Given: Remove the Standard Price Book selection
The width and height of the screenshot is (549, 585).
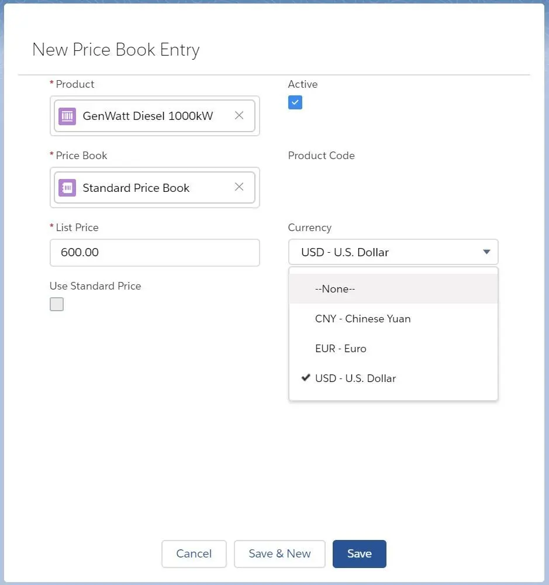Looking at the screenshot, I should click(x=239, y=187).
